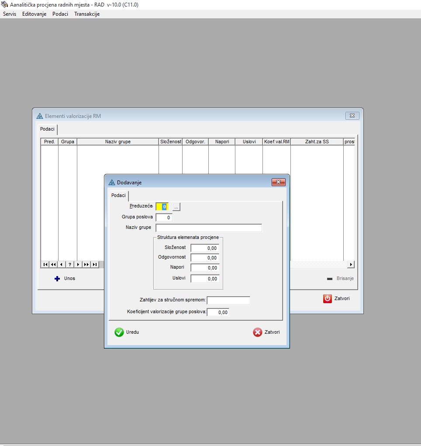Click the fast-forward double-arrow navigator button
Screen dimensions: 421x446
[86, 264]
